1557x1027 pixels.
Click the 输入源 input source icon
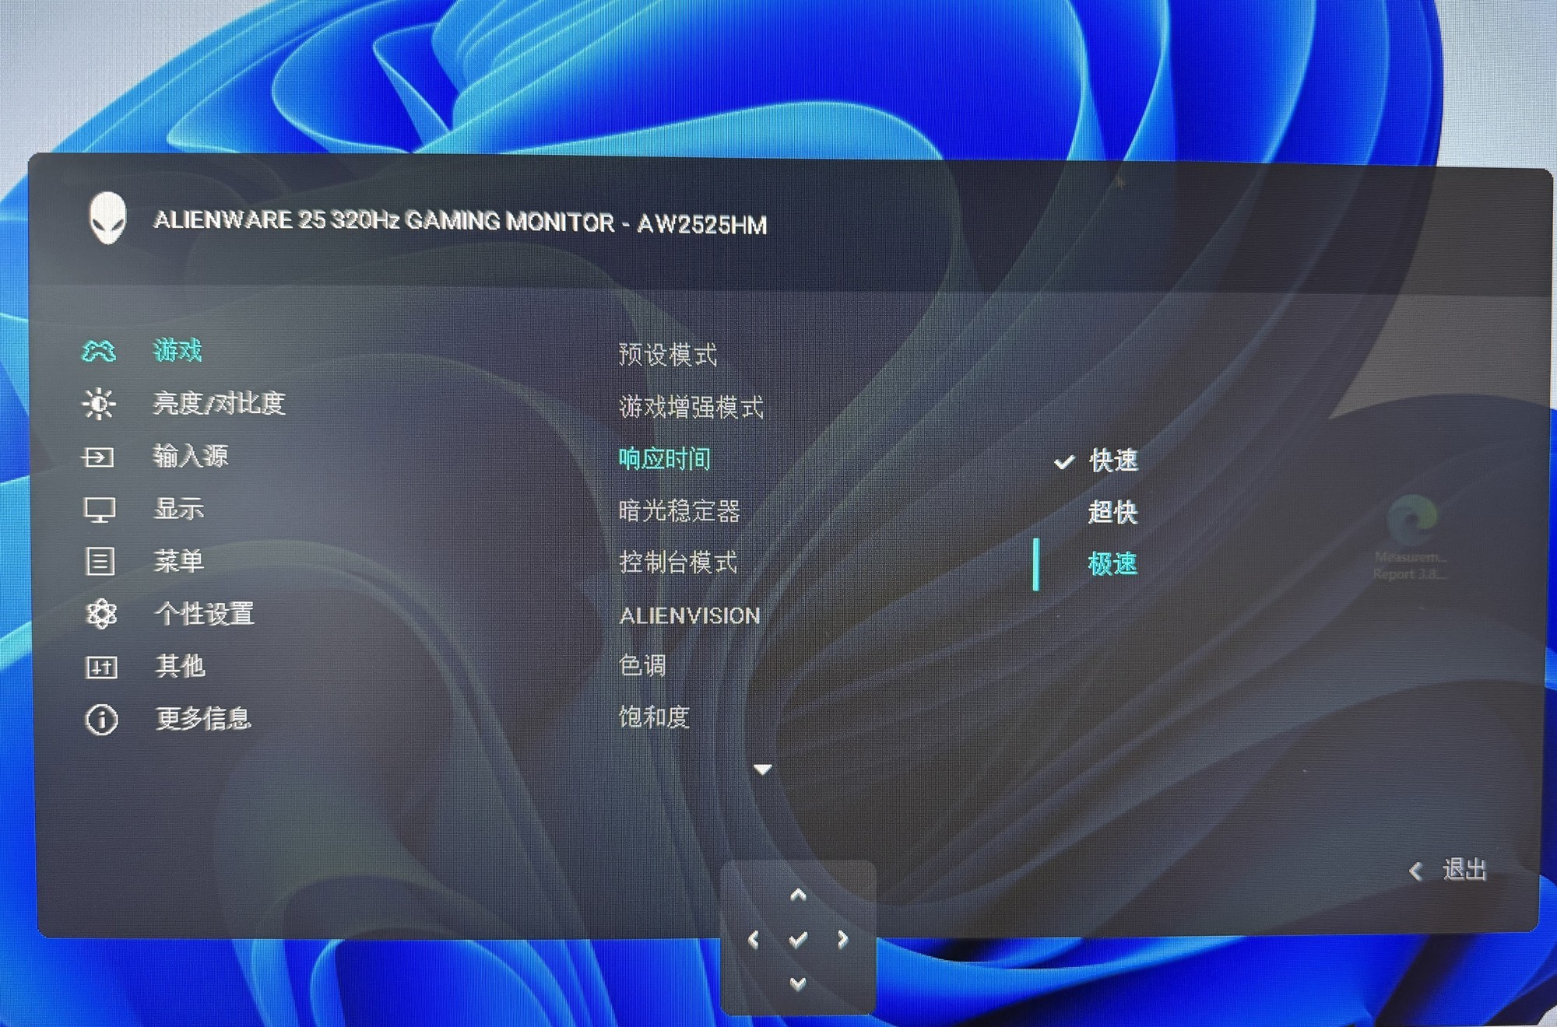100,457
